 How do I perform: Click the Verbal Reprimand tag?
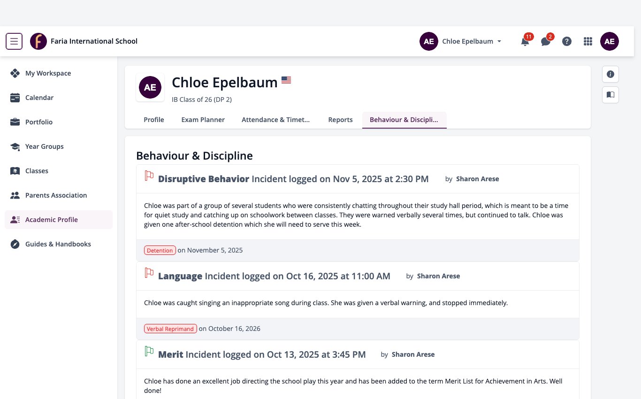click(x=170, y=329)
